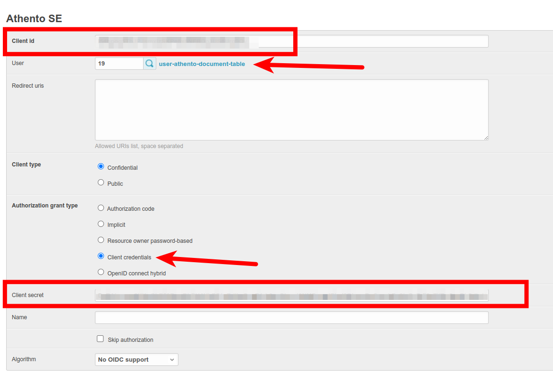Click the Algorithm field label
The image size is (553, 381).
click(x=24, y=359)
